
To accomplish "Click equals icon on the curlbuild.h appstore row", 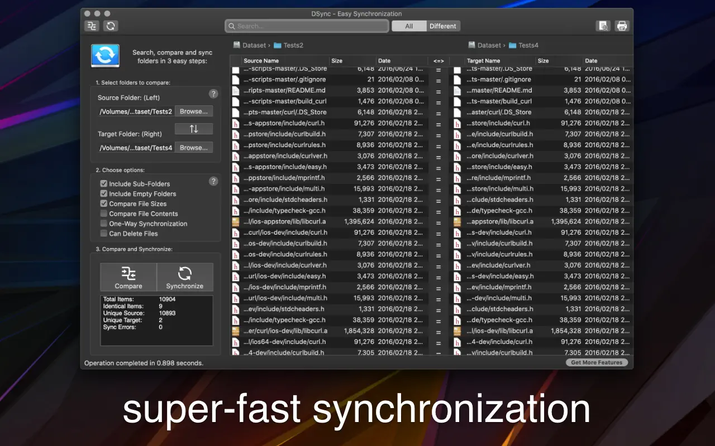I will [x=438, y=134].
